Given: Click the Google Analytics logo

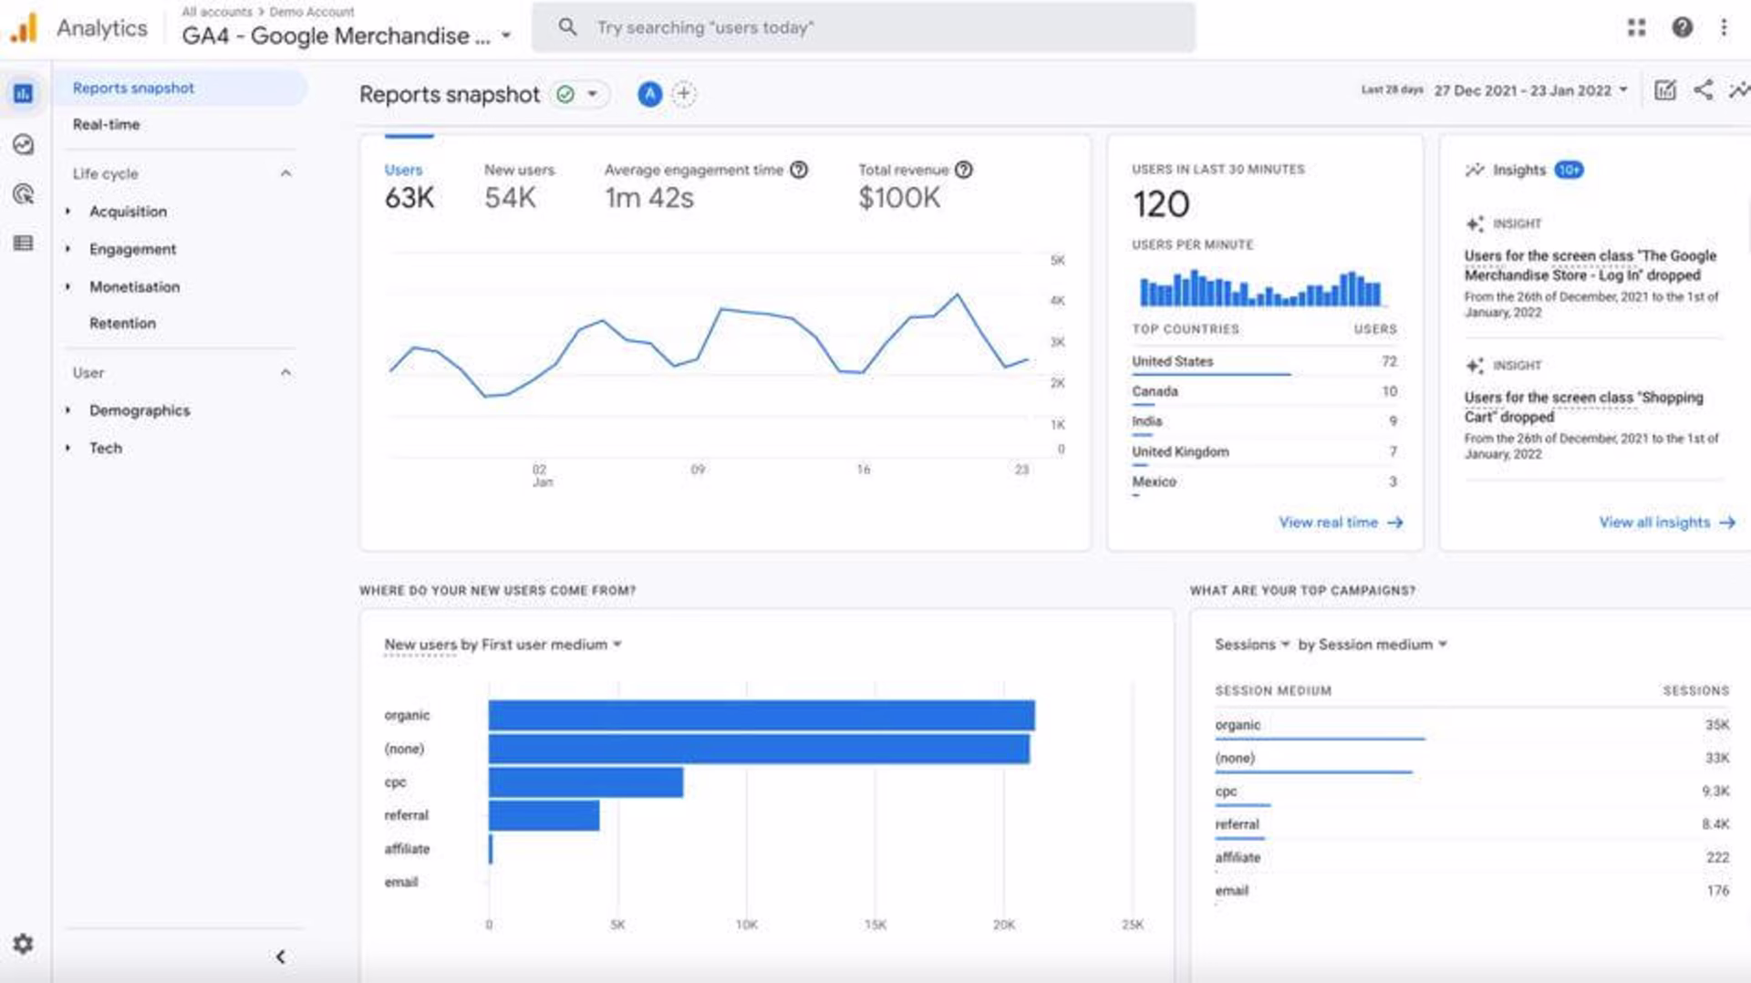Looking at the screenshot, I should (x=24, y=27).
